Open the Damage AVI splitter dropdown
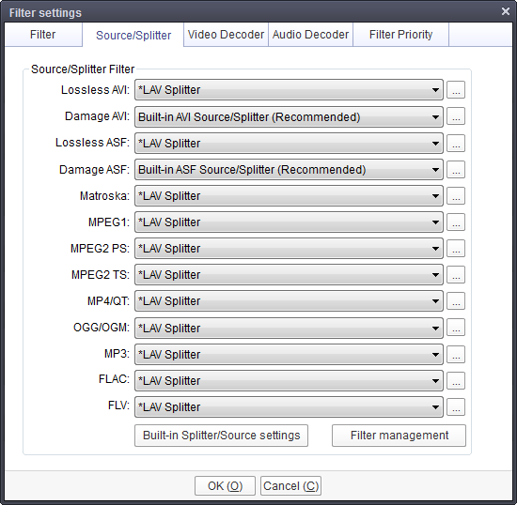The image size is (517, 505). [289, 117]
